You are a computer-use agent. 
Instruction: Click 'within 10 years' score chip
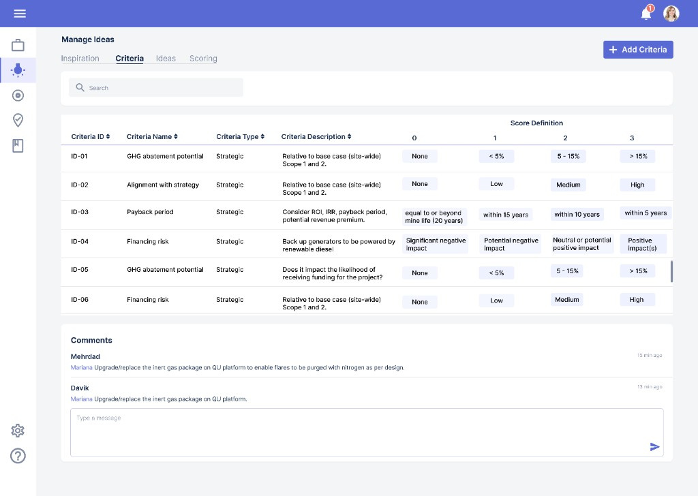(577, 215)
